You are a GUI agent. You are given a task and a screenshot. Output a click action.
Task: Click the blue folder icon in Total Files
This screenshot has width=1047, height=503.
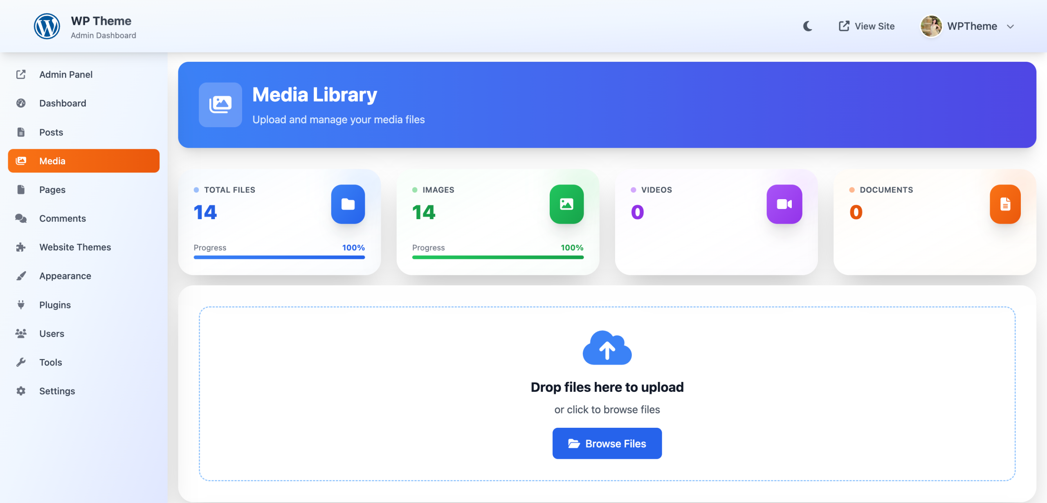pyautogui.click(x=348, y=204)
